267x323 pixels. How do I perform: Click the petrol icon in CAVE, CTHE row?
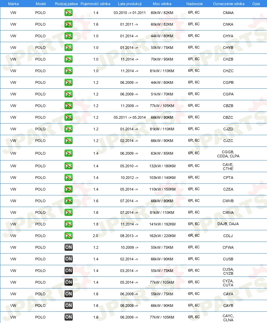point(68,166)
